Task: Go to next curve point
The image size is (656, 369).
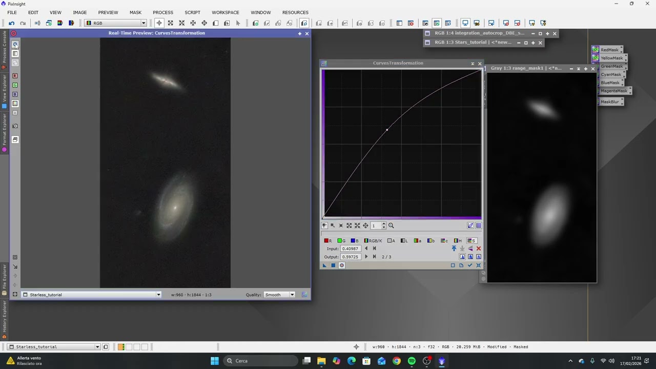Action: (x=366, y=257)
